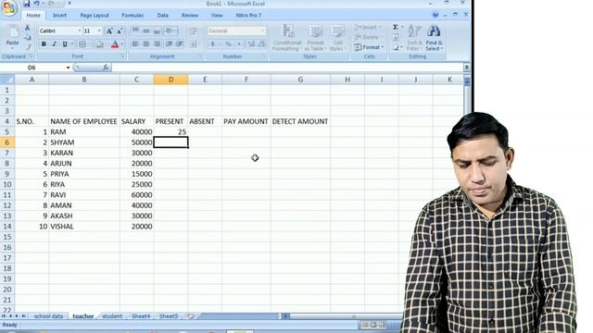The image size is (593, 333).
Task: Select the student sheet tab
Action: [x=112, y=316]
